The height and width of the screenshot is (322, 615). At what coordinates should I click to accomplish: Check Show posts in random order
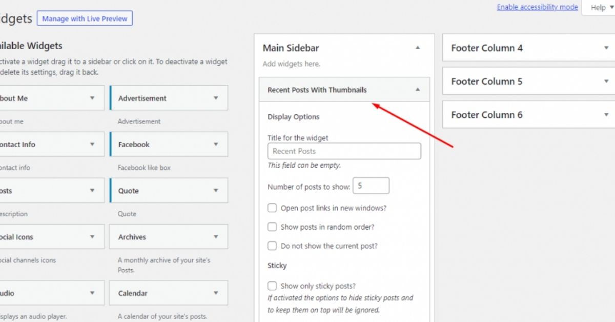tap(272, 227)
